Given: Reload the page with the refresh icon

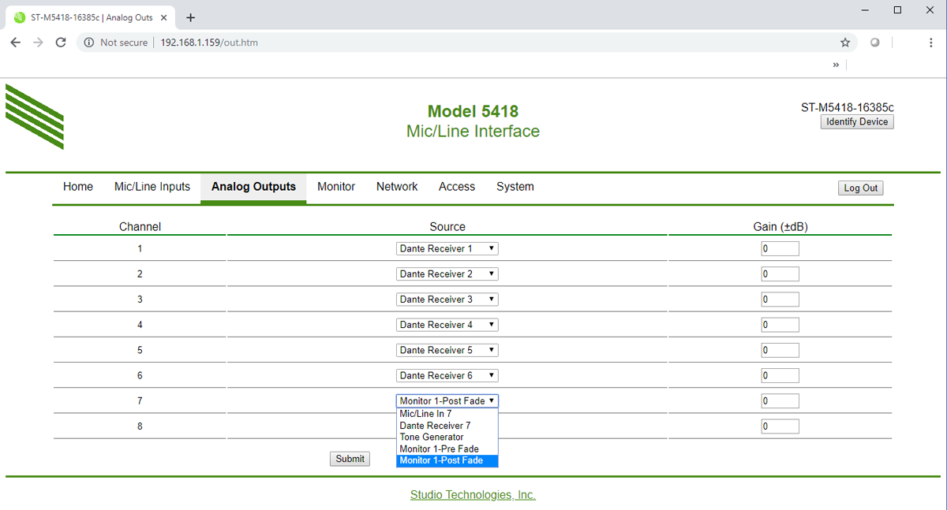Looking at the screenshot, I should [x=61, y=43].
